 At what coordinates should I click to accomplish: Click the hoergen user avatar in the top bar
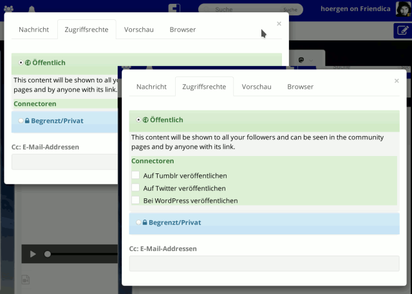tap(403, 8)
